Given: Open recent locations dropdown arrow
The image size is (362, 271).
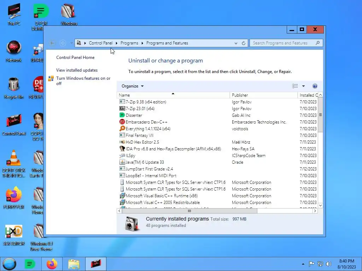Looking at the screenshot, I should [71, 43].
